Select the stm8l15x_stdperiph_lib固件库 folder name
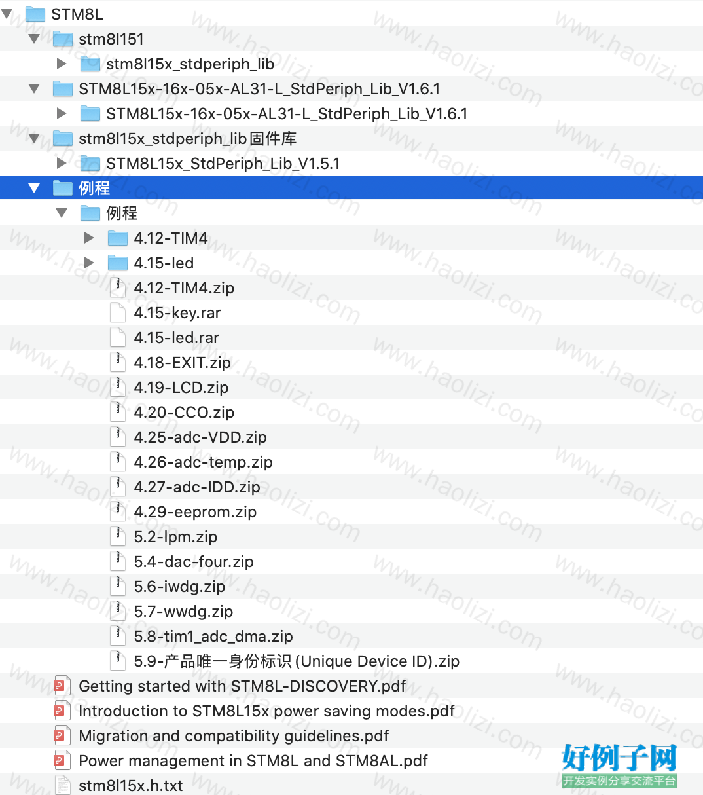703x795 pixels. (187, 139)
